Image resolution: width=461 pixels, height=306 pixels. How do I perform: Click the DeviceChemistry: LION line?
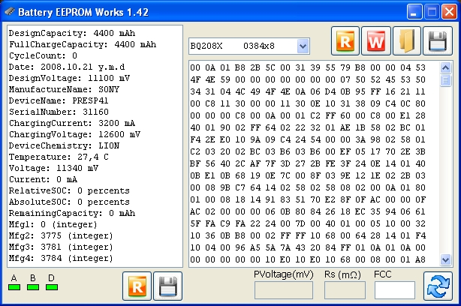[x=64, y=145]
